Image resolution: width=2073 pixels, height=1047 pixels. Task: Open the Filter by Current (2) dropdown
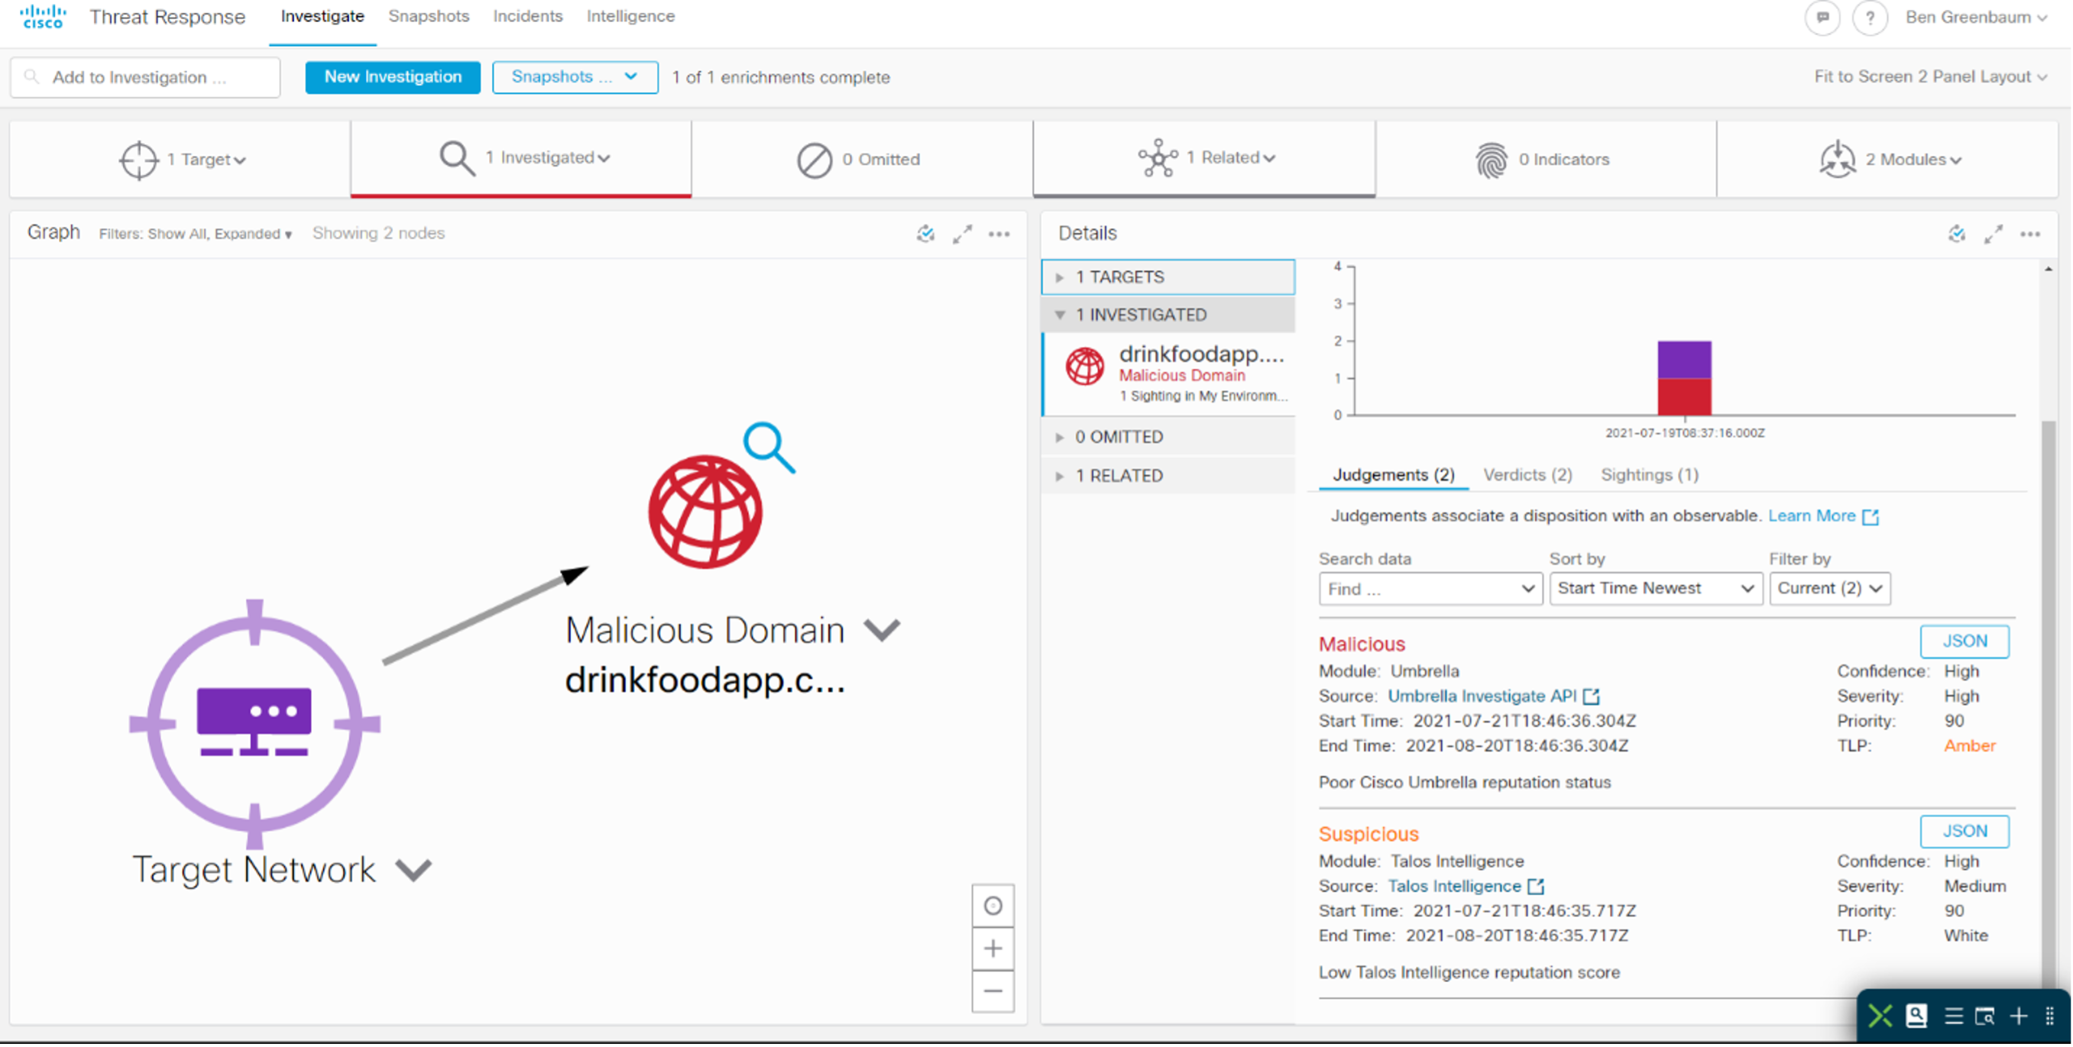click(x=1828, y=588)
